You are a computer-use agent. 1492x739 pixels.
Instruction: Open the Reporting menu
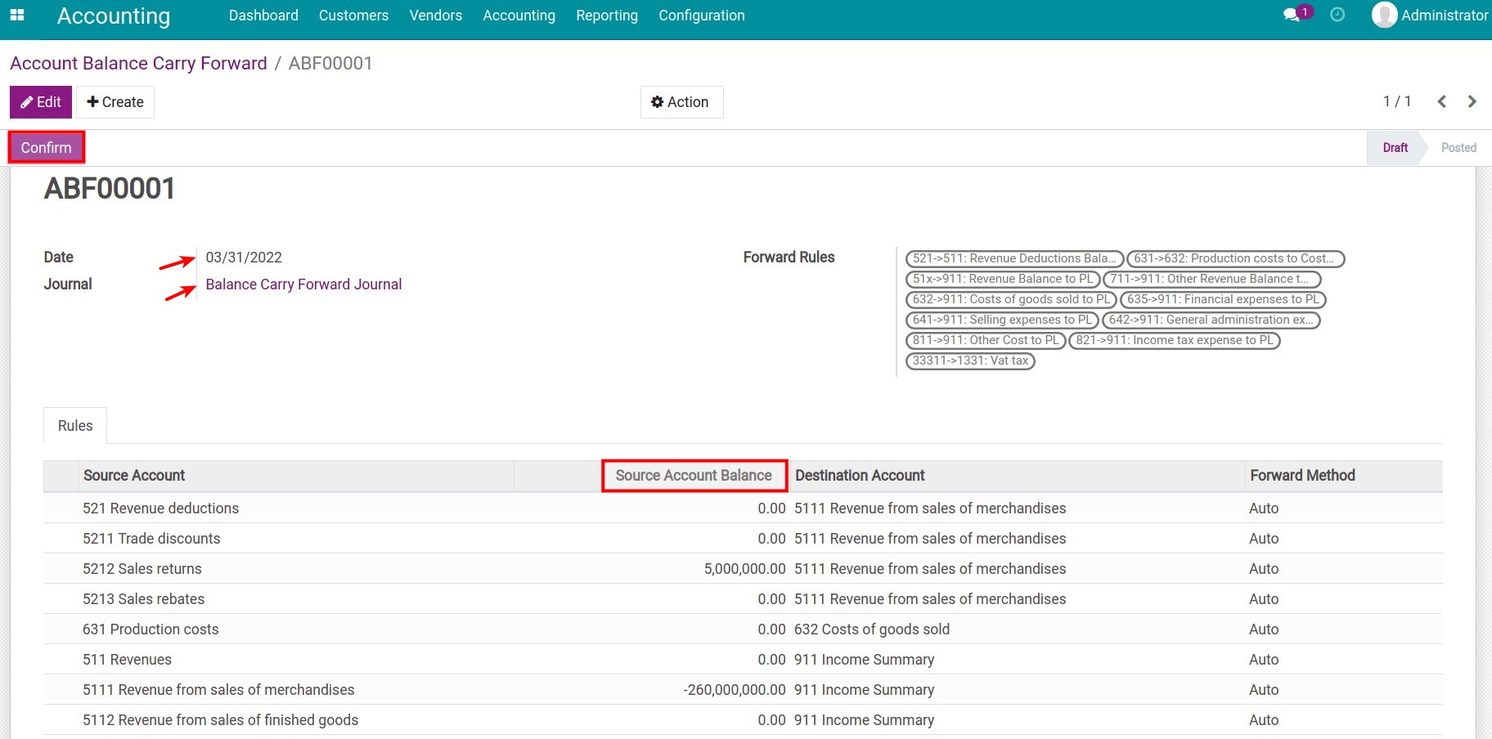606,16
